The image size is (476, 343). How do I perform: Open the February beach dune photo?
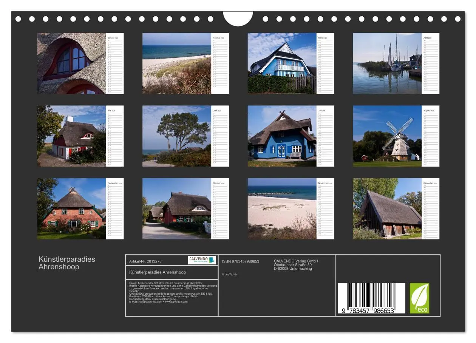177,63
